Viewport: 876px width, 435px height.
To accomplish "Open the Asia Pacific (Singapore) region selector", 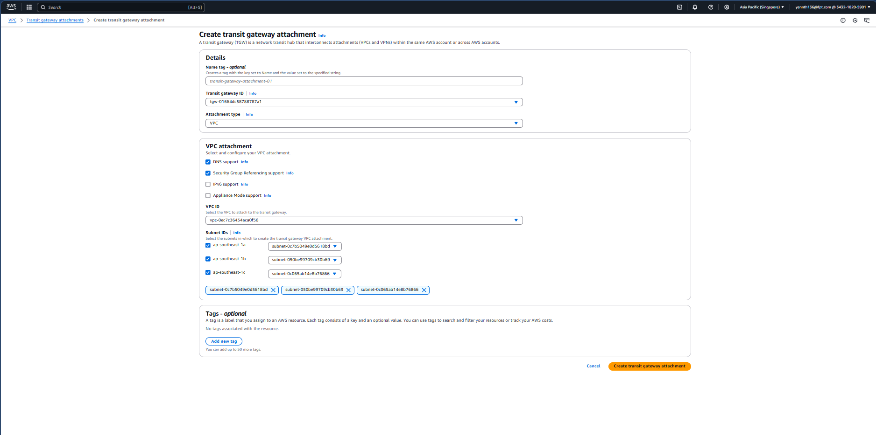I will (762, 7).
